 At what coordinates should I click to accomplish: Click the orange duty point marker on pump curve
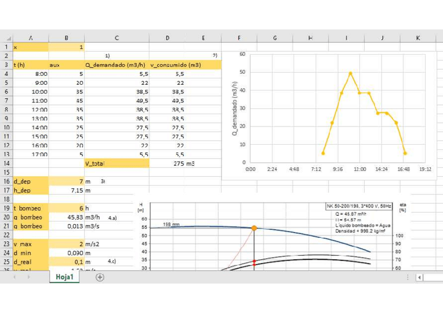tap(254, 228)
